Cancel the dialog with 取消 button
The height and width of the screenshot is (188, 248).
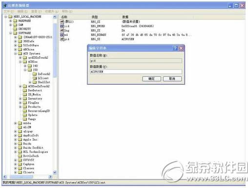pos(172,79)
